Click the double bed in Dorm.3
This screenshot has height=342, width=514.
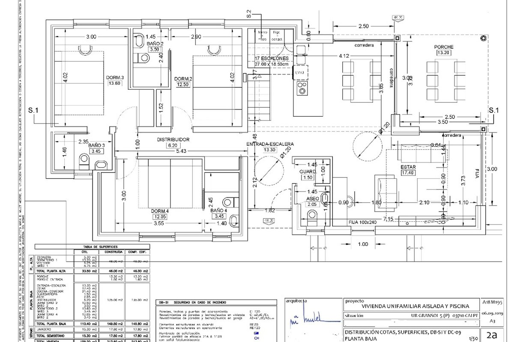79,83
